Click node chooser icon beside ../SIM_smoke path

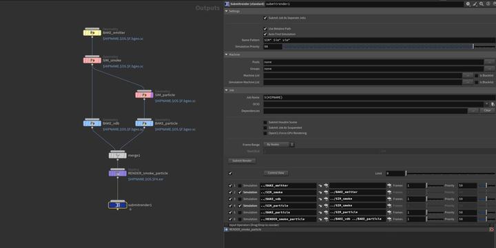click(326, 192)
